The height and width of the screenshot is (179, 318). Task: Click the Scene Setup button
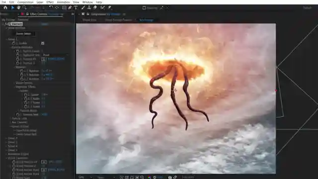point(23,34)
